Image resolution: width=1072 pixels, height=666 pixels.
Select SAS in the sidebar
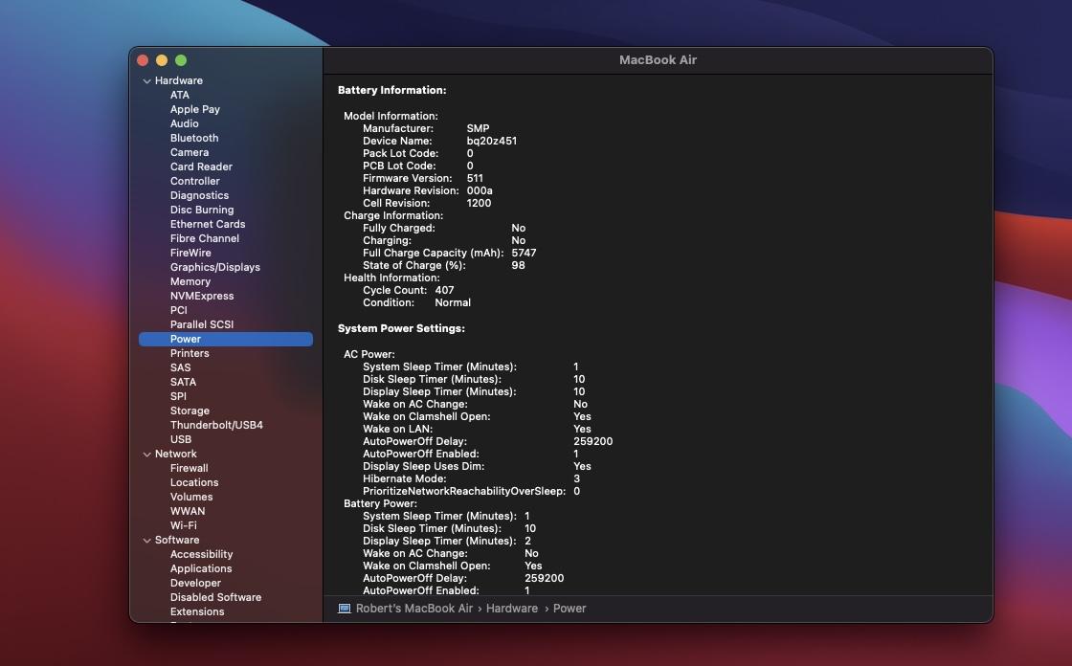click(181, 367)
